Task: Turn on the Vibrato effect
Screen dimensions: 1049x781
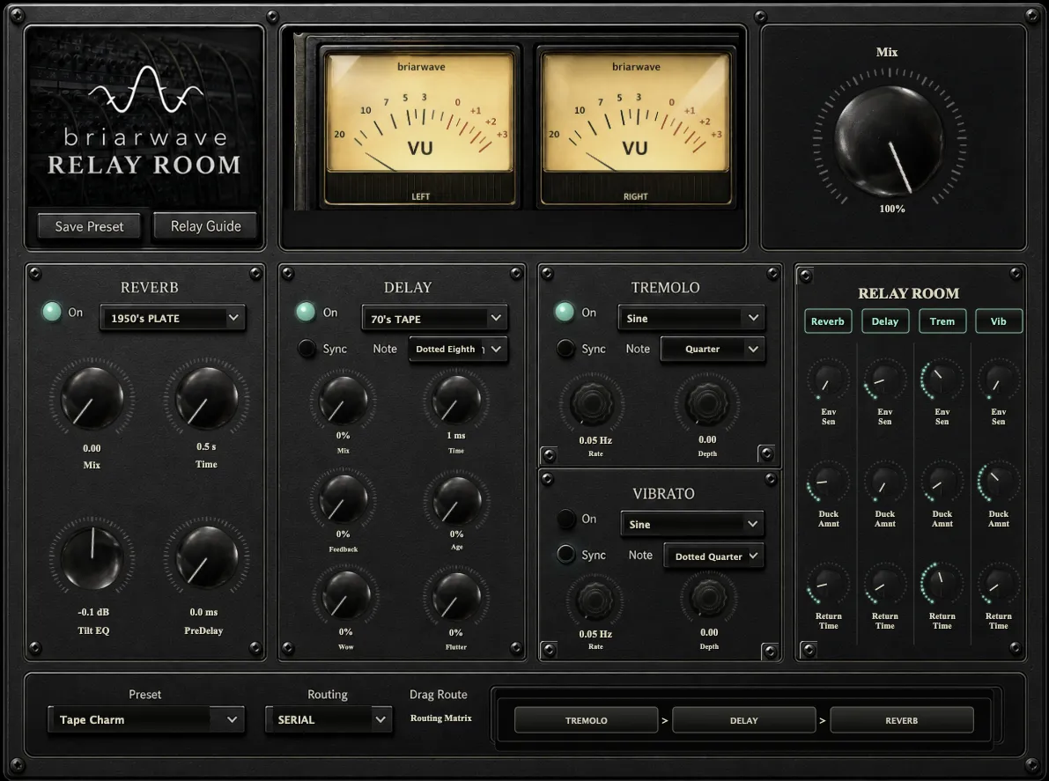Action: pyautogui.click(x=566, y=519)
